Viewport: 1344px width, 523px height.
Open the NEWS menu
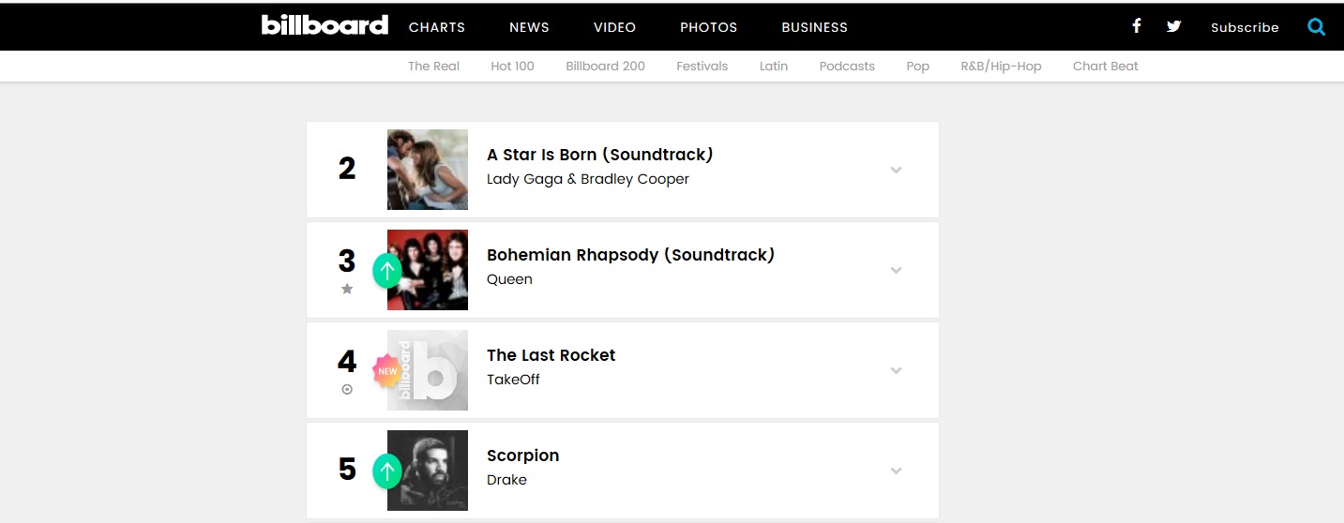(529, 27)
